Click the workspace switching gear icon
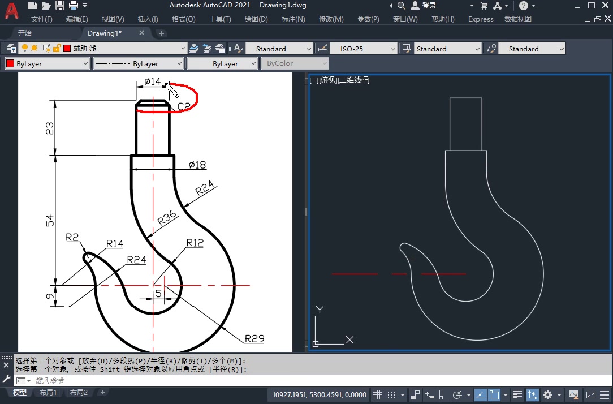This screenshot has height=404, width=613. 547,394
